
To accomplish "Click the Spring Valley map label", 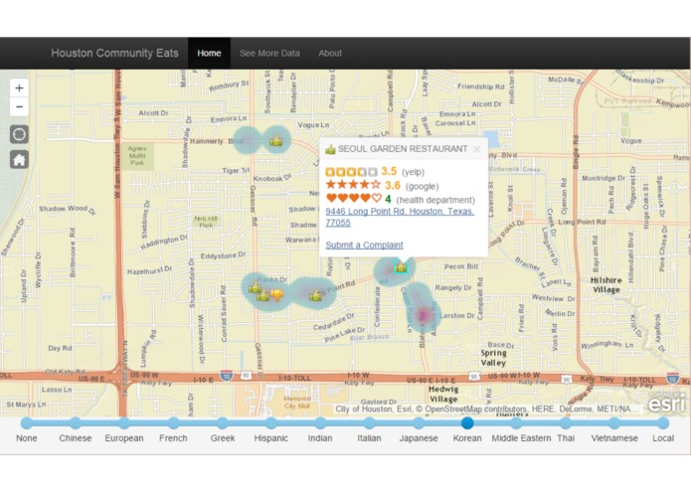I will coord(493,358).
